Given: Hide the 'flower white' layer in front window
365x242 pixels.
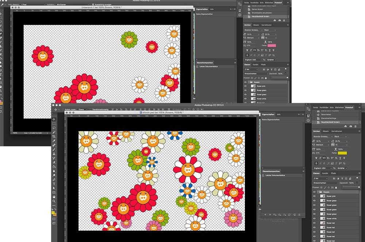Looking at the screenshot, I should click(x=314, y=219).
